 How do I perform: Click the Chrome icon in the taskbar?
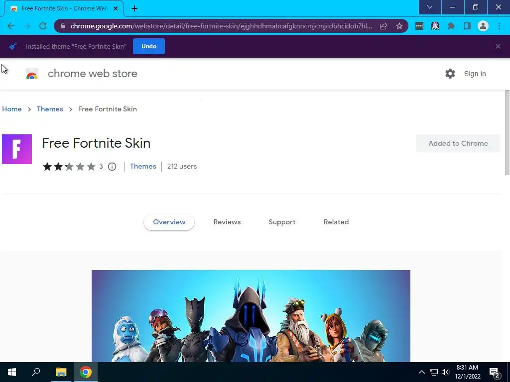coord(86,372)
